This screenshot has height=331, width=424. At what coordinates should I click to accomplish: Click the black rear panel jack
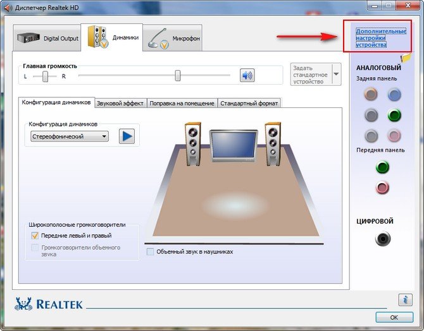pos(371,116)
